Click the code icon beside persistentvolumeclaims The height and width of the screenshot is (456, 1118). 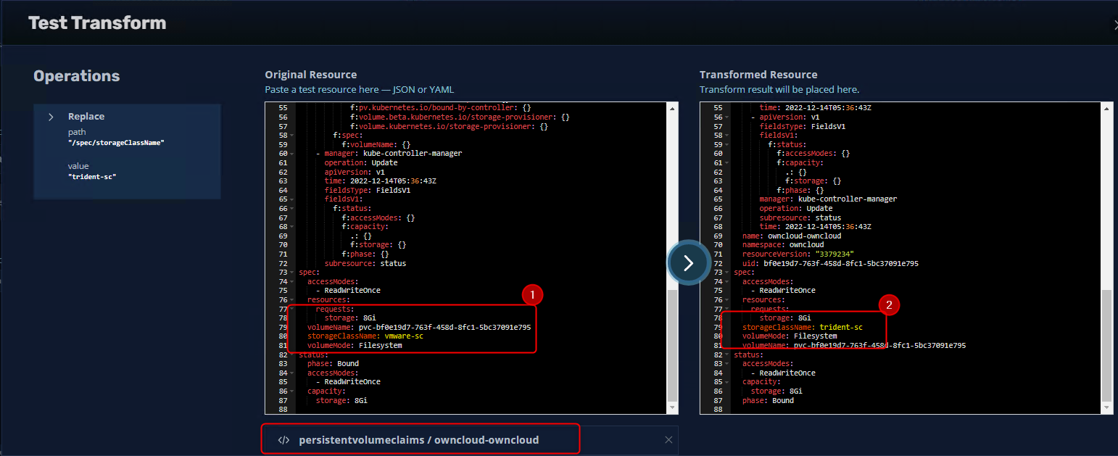point(283,440)
